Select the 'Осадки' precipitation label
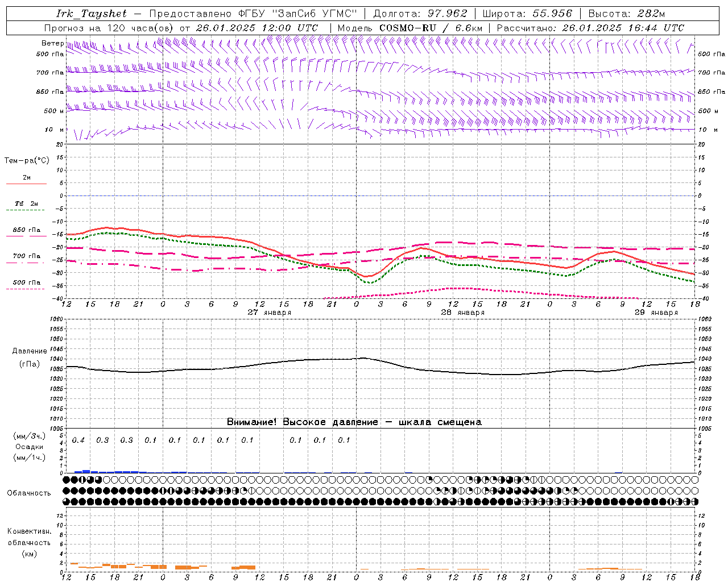 [x=30, y=447]
